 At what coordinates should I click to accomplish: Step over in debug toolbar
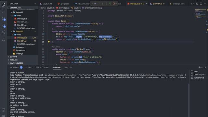point(99,4)
